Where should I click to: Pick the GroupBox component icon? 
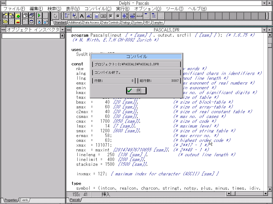[x=147, y=16]
